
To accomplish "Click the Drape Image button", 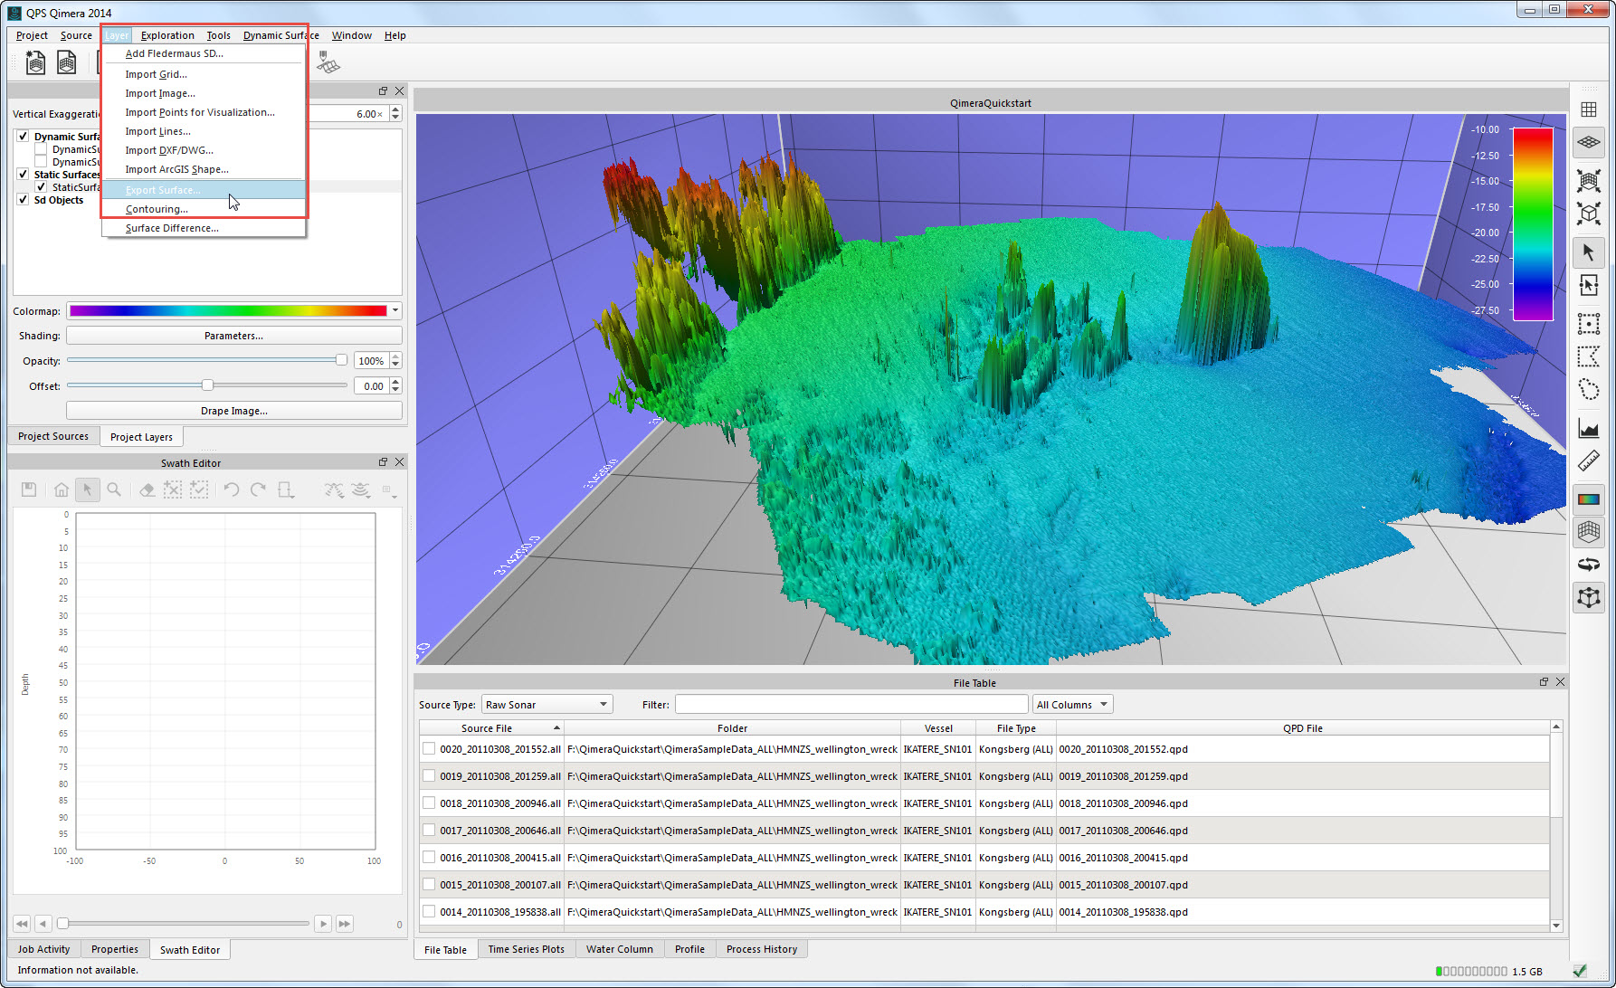I will click(233, 411).
